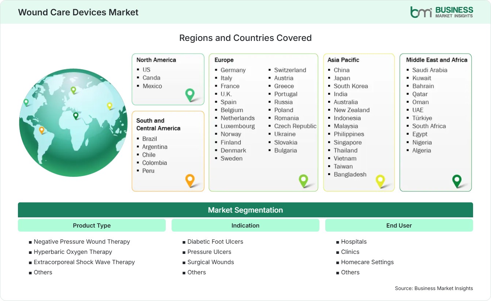The image size is (491, 301).
Task: Click 'Source: Business Market Insights' text
Action: click(434, 289)
